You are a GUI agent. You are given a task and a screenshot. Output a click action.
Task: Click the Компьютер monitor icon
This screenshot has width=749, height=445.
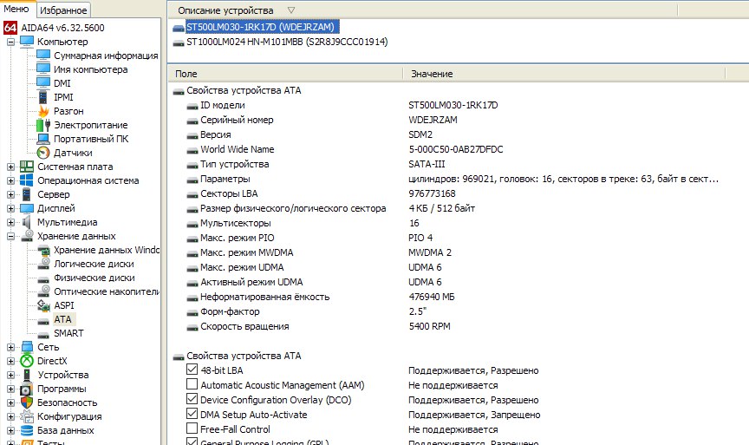27,42
